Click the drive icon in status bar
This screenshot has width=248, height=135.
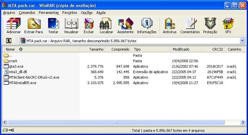[5, 130]
